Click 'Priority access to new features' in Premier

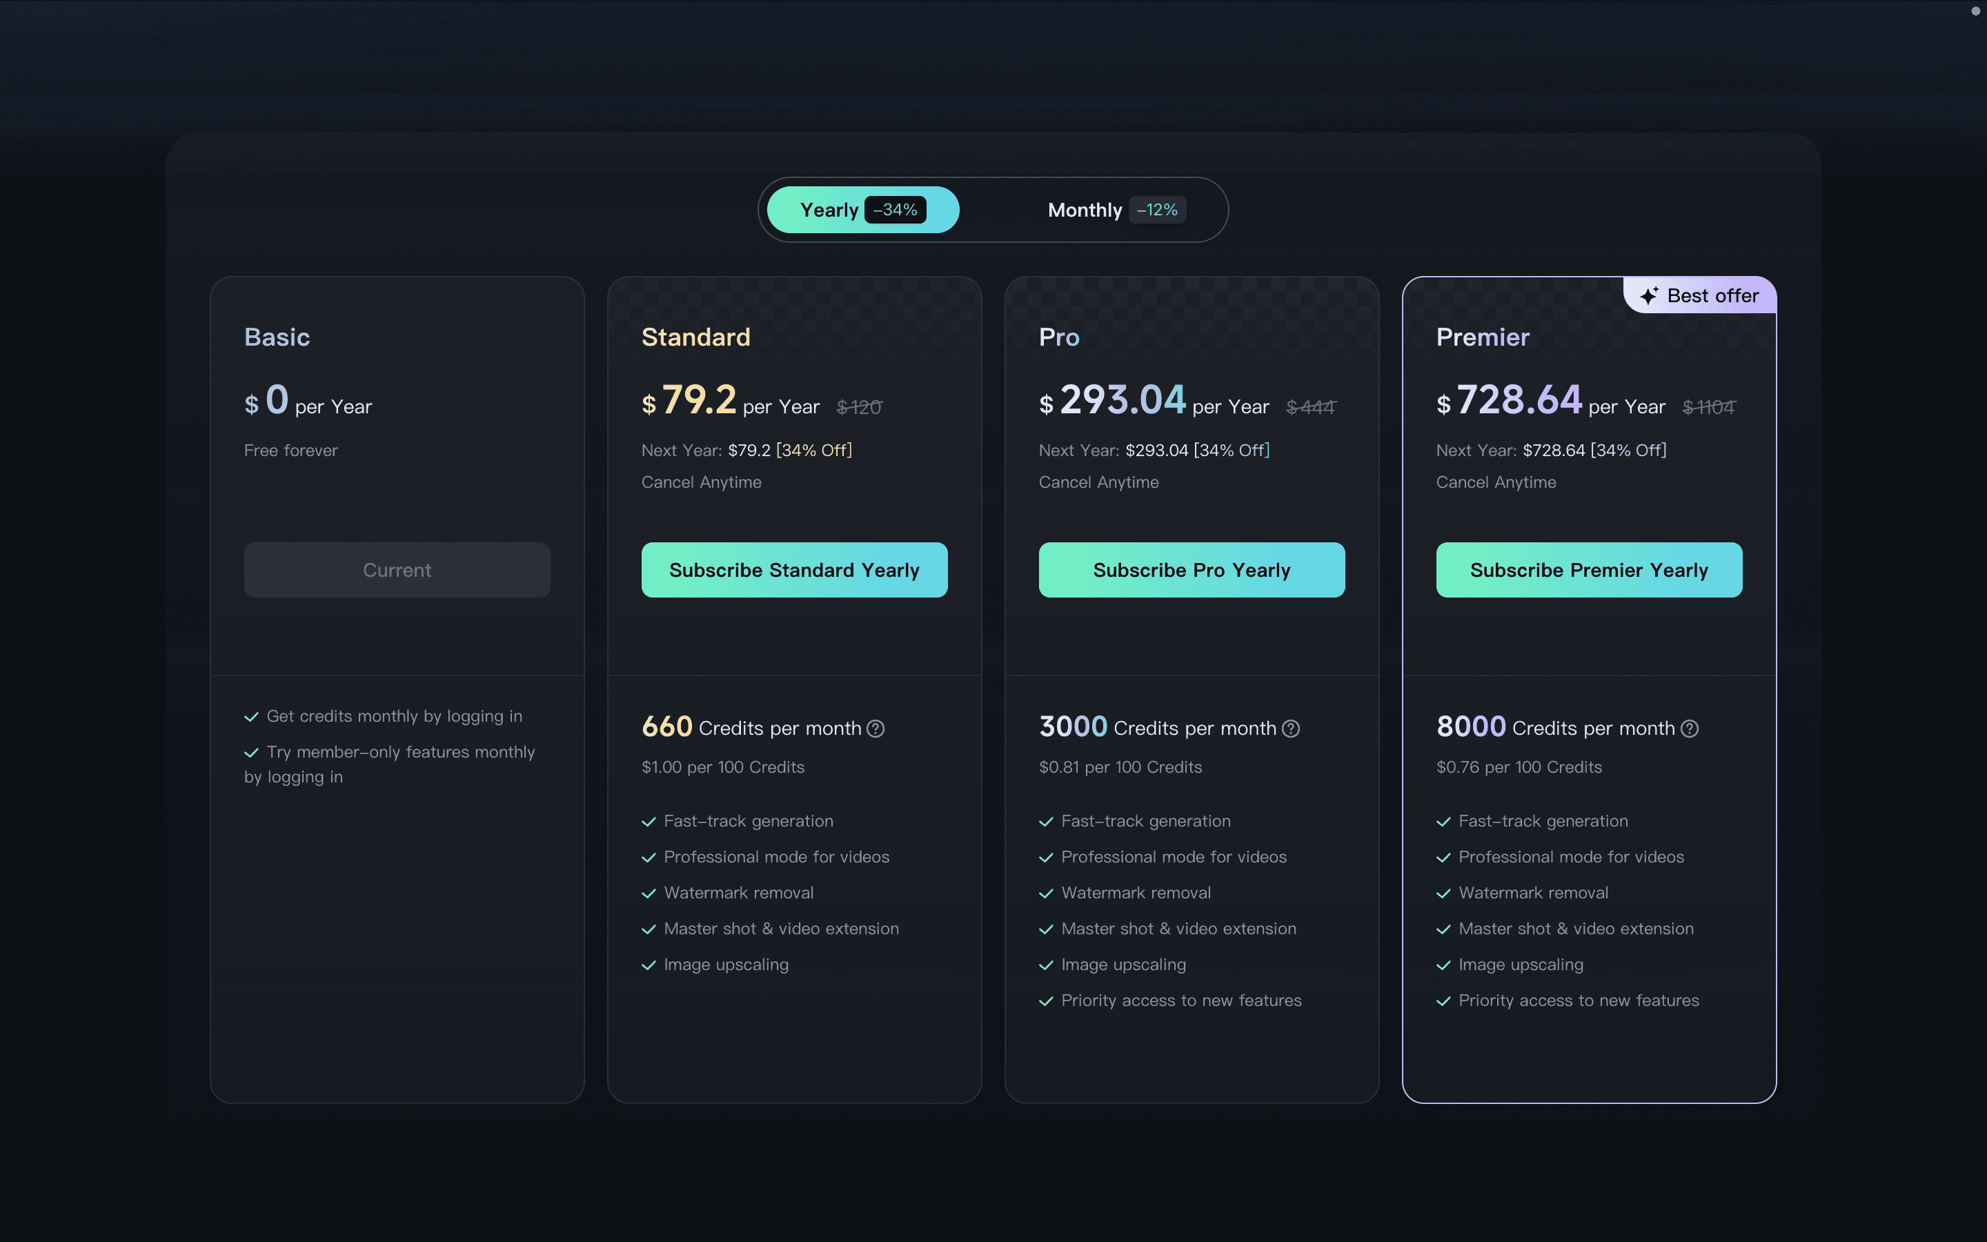tap(1568, 1000)
